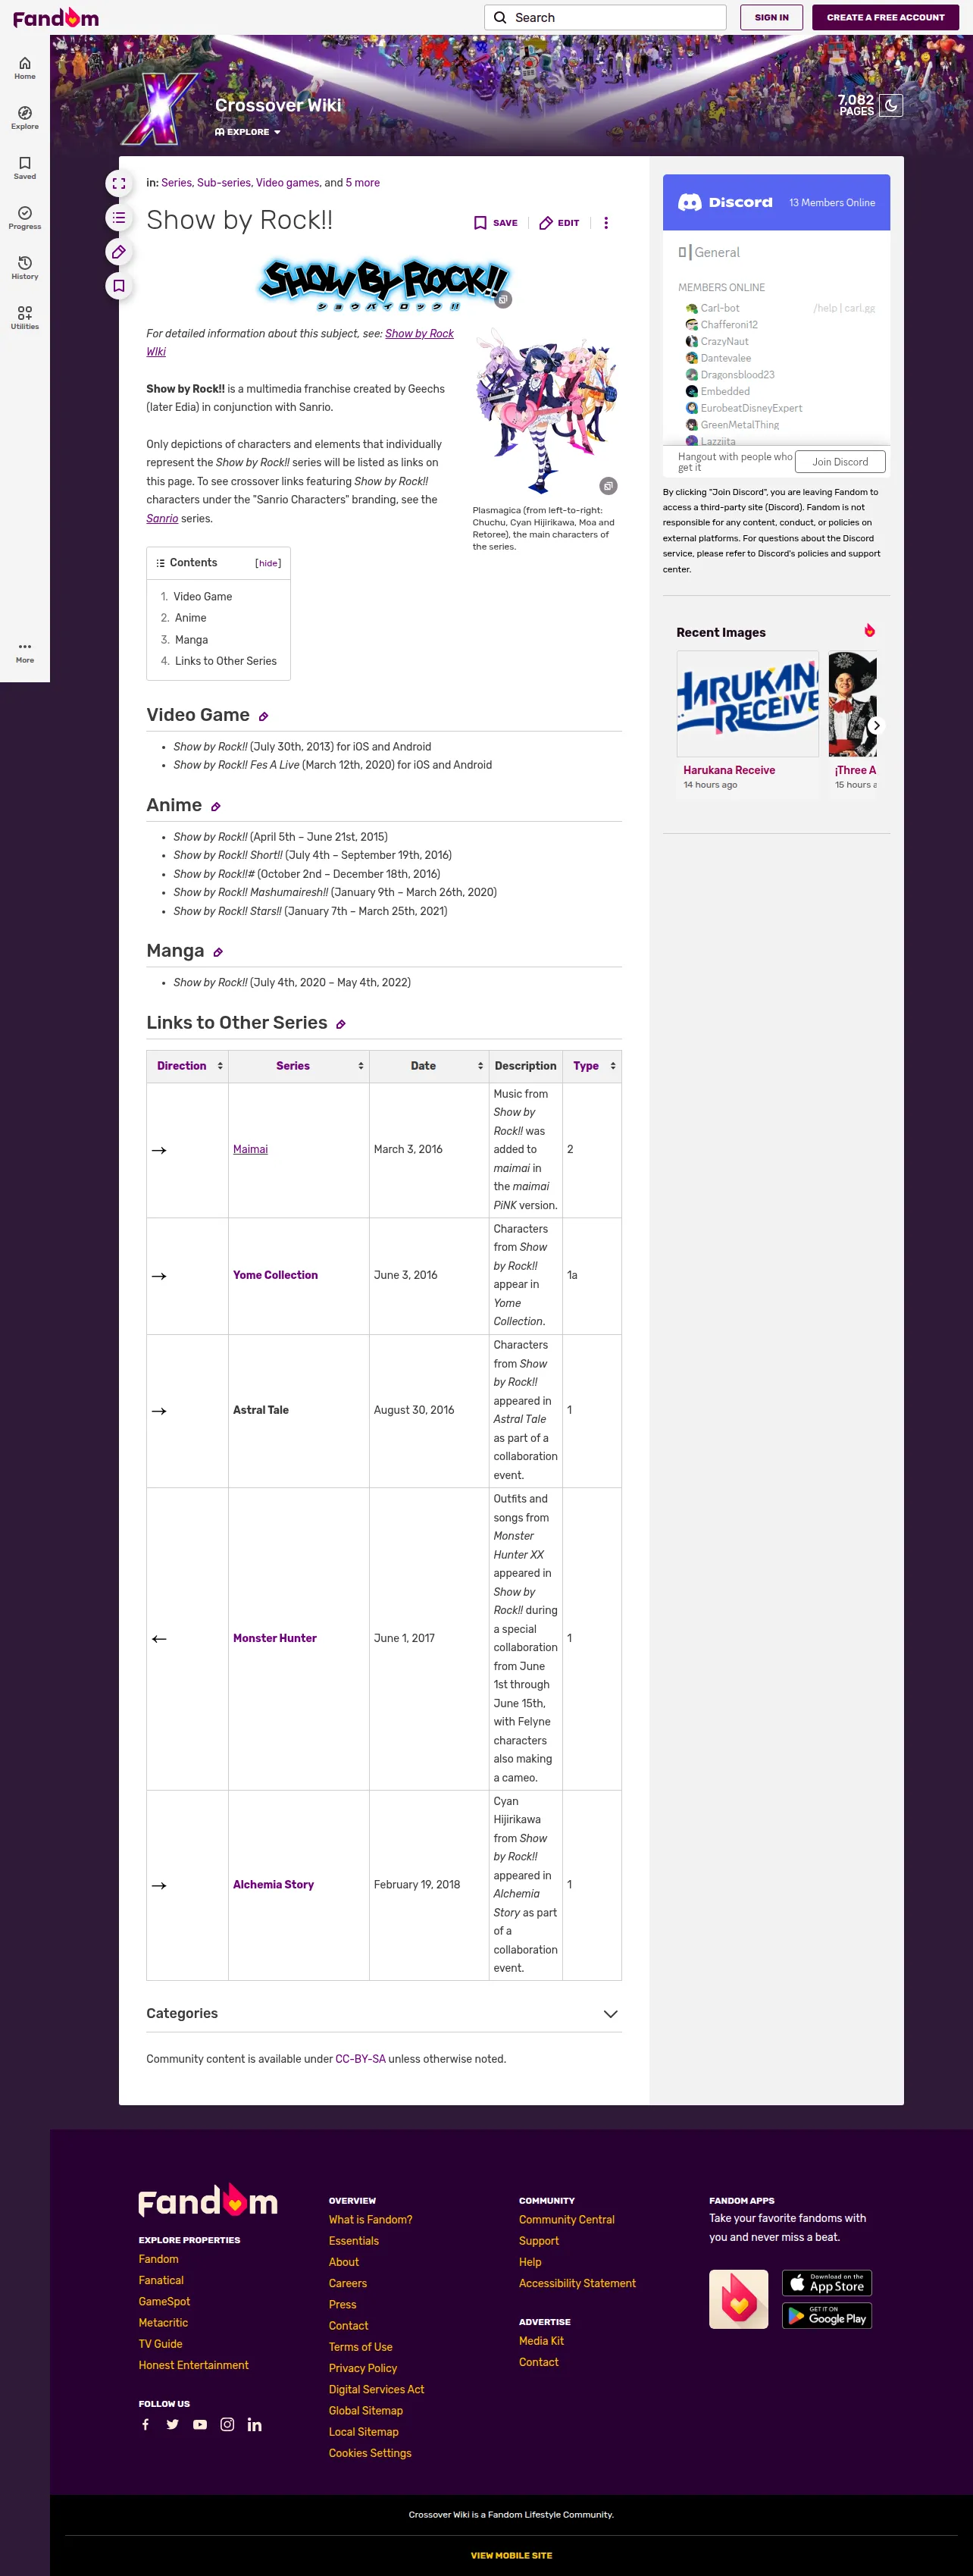Open the More sidebar menu
The height and width of the screenshot is (2576, 973).
coord(25,652)
